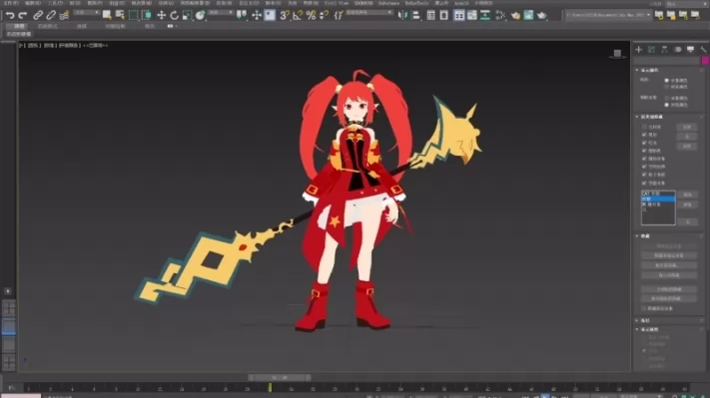
Task: Click the button beside the category listbox
Action: (x=687, y=195)
